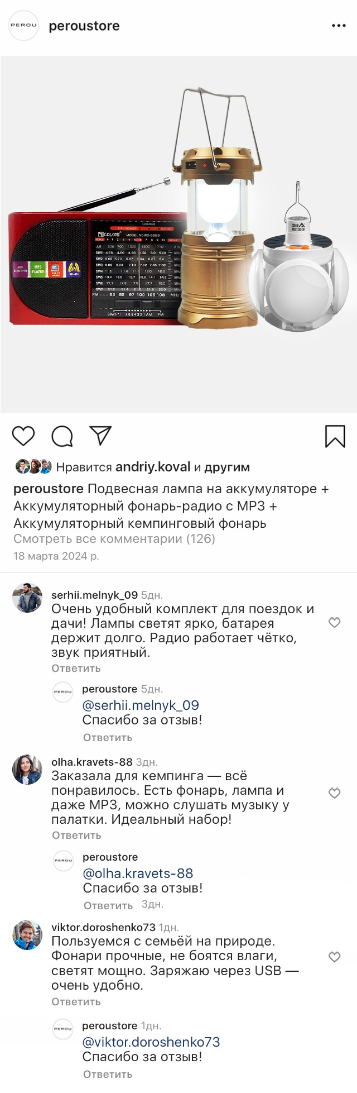357x1093 pixels.
Task: Open the @viktor.doroshenko73 mention link
Action: pos(151,1042)
